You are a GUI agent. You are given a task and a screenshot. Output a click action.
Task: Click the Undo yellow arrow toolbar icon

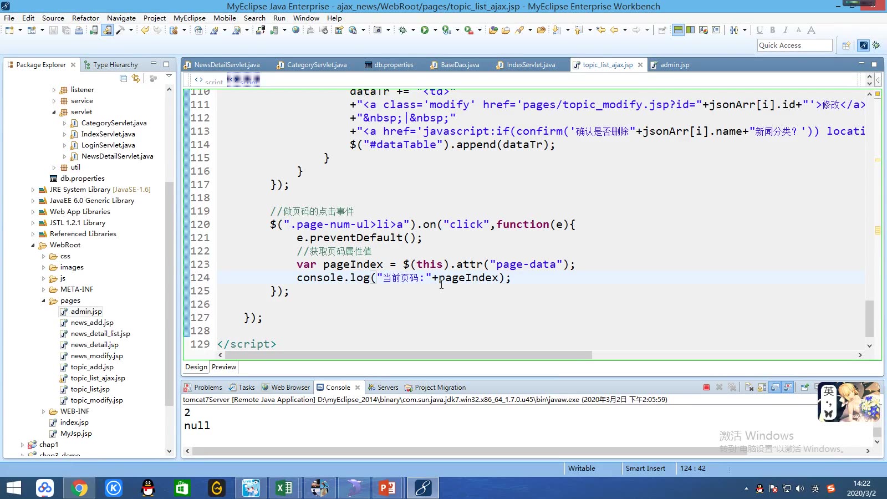[x=145, y=30]
